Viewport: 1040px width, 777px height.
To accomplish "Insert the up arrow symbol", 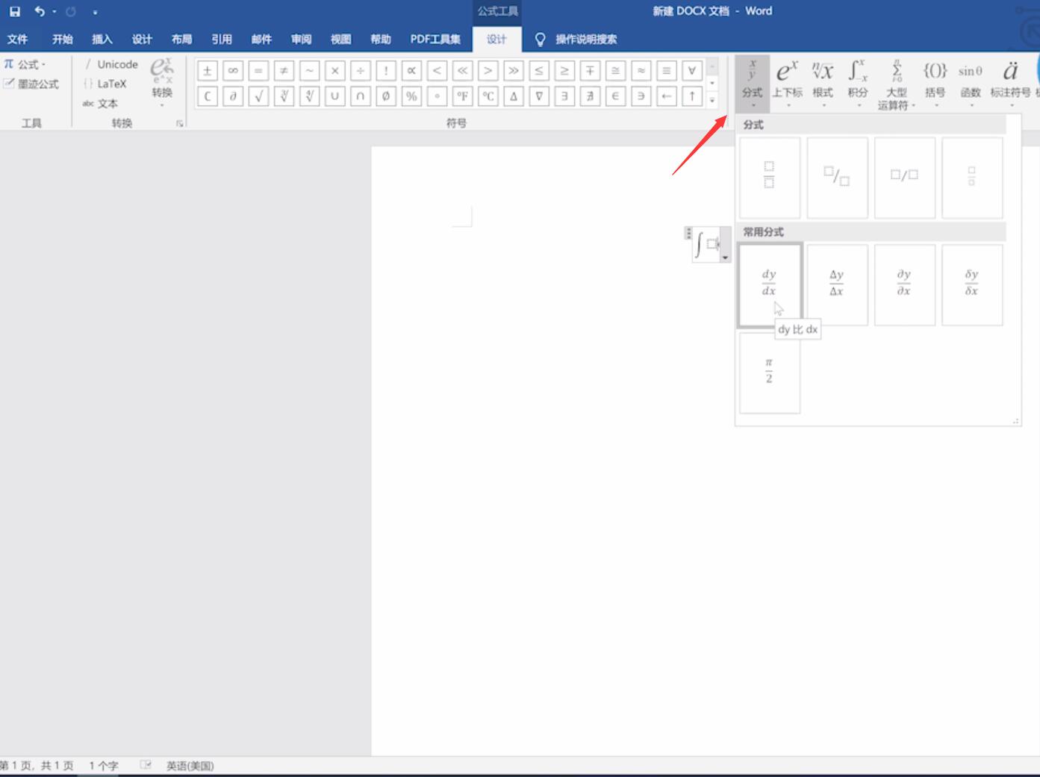I will tap(692, 96).
